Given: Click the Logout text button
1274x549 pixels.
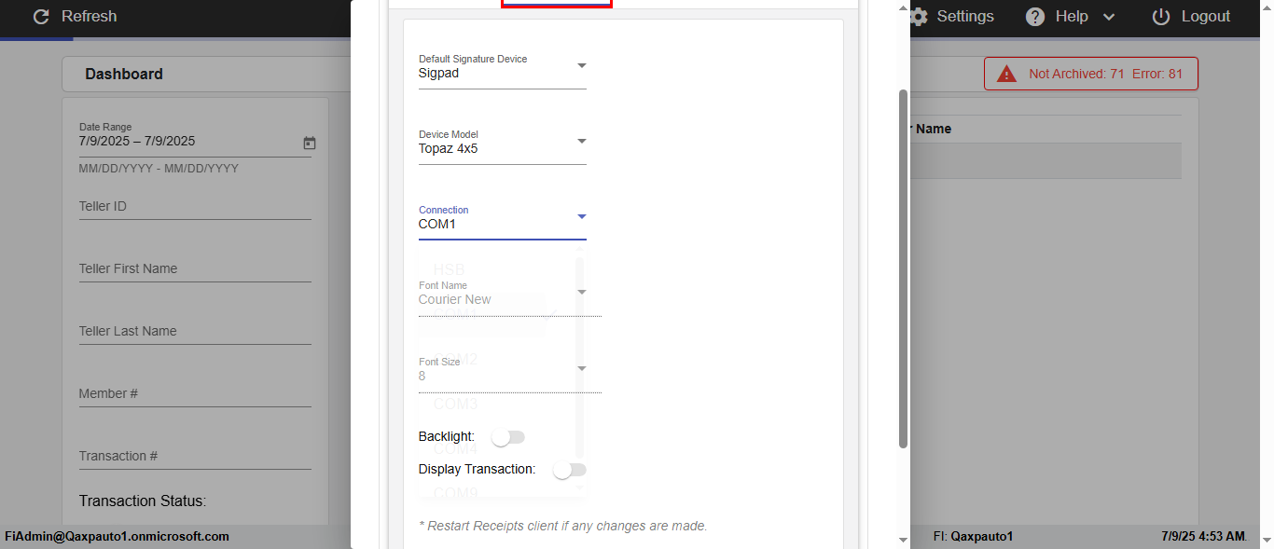Looking at the screenshot, I should point(1206,17).
